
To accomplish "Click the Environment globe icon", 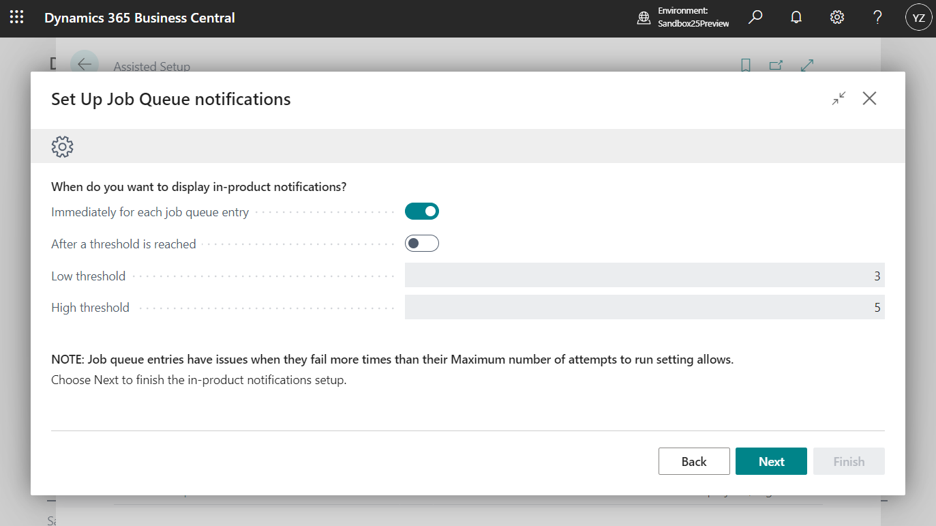I will click(644, 18).
